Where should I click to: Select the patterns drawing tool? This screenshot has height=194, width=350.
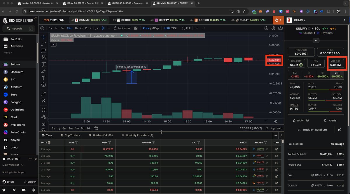point(43,57)
